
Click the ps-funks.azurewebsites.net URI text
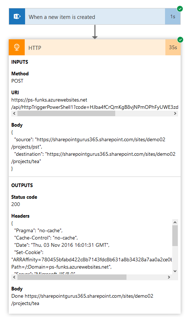[x=49, y=100]
